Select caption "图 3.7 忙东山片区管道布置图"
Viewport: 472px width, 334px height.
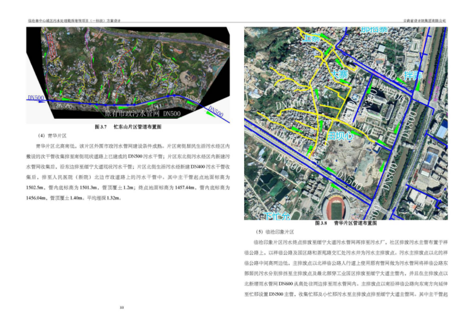point(128,127)
